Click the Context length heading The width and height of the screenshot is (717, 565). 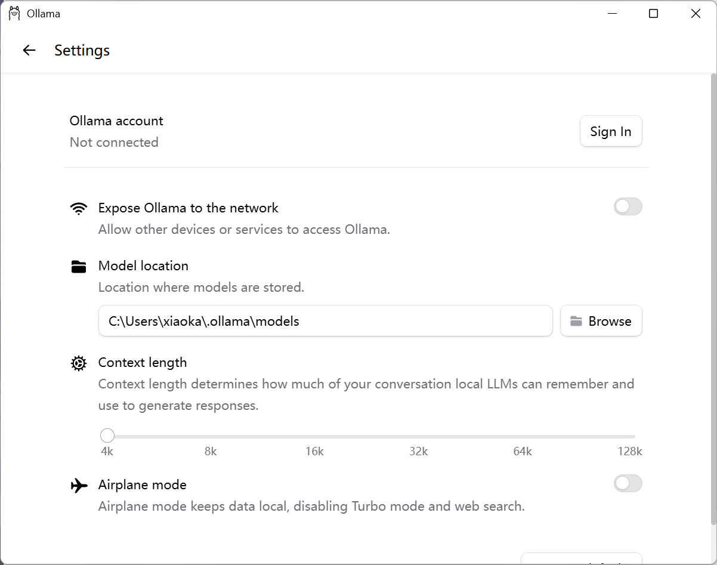click(x=143, y=363)
